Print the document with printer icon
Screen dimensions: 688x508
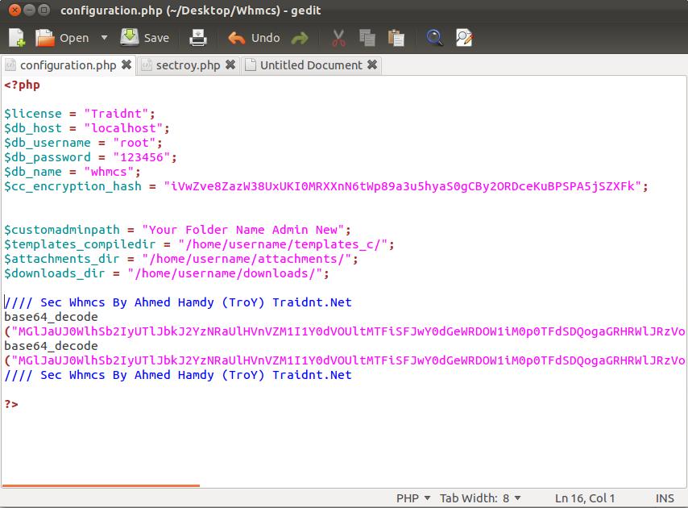pyautogui.click(x=198, y=38)
